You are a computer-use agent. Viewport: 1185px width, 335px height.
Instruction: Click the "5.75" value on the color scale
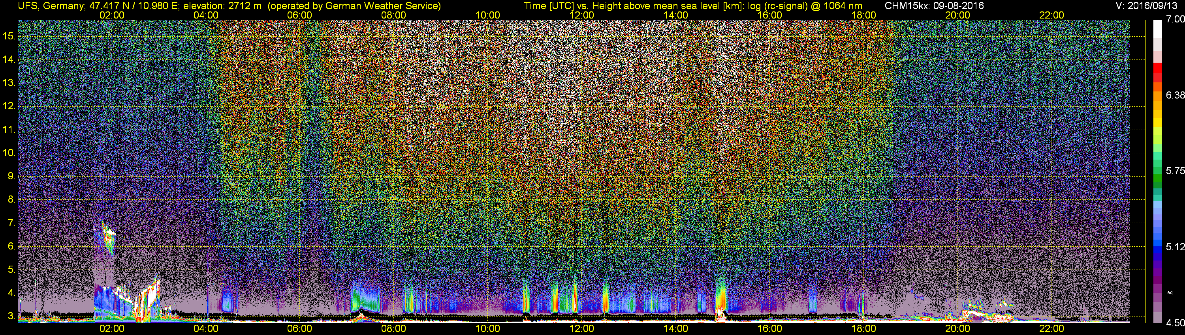pos(1175,171)
